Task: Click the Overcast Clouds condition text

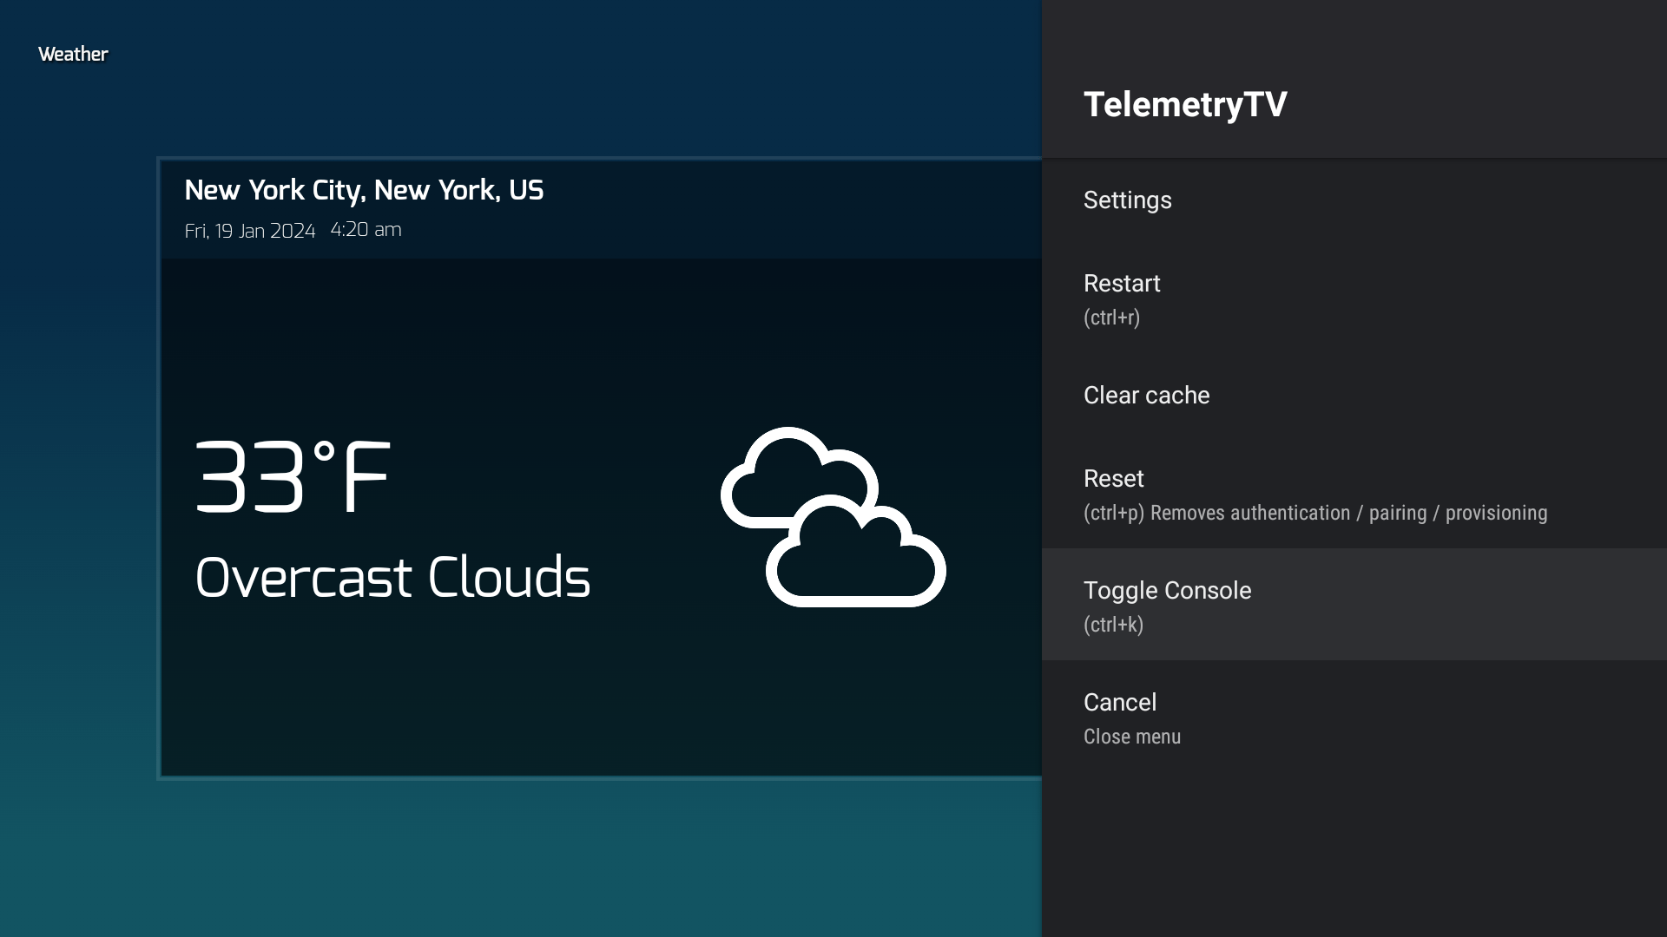Action: point(392,578)
